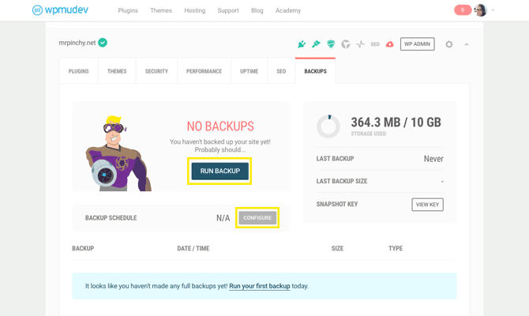
Task: Switch to the SECURITY tab
Action: pos(156,71)
